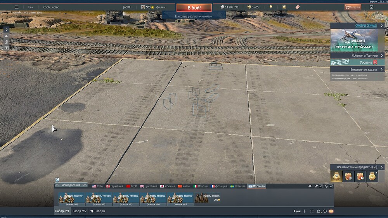Viewport: 388px width, 218px height.
Task: Select the first inactive item medal icon
Action: tap(336, 176)
